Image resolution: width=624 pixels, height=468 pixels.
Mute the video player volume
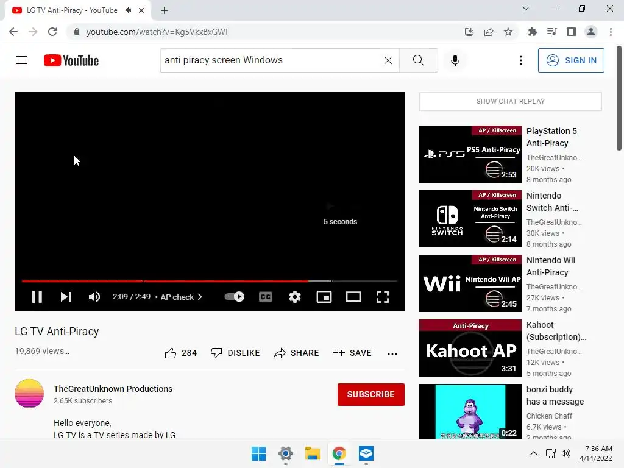click(x=94, y=297)
